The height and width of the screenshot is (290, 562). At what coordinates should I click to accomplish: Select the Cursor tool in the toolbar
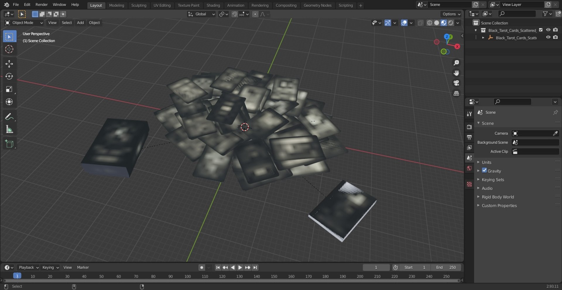[x=9, y=49]
